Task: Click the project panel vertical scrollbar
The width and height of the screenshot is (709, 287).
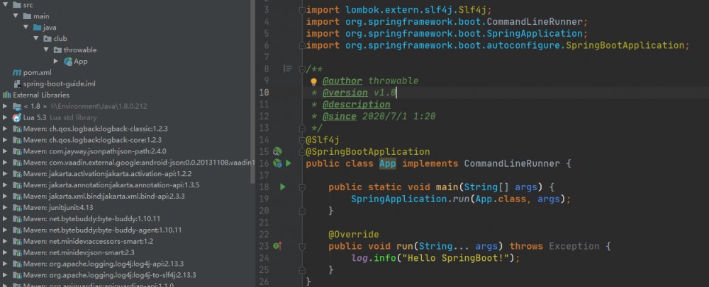Action: click(253, 92)
